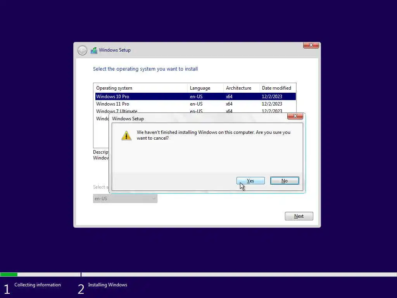The width and height of the screenshot is (397, 298).
Task: Confirm cancel with the Yes button
Action: click(250, 181)
